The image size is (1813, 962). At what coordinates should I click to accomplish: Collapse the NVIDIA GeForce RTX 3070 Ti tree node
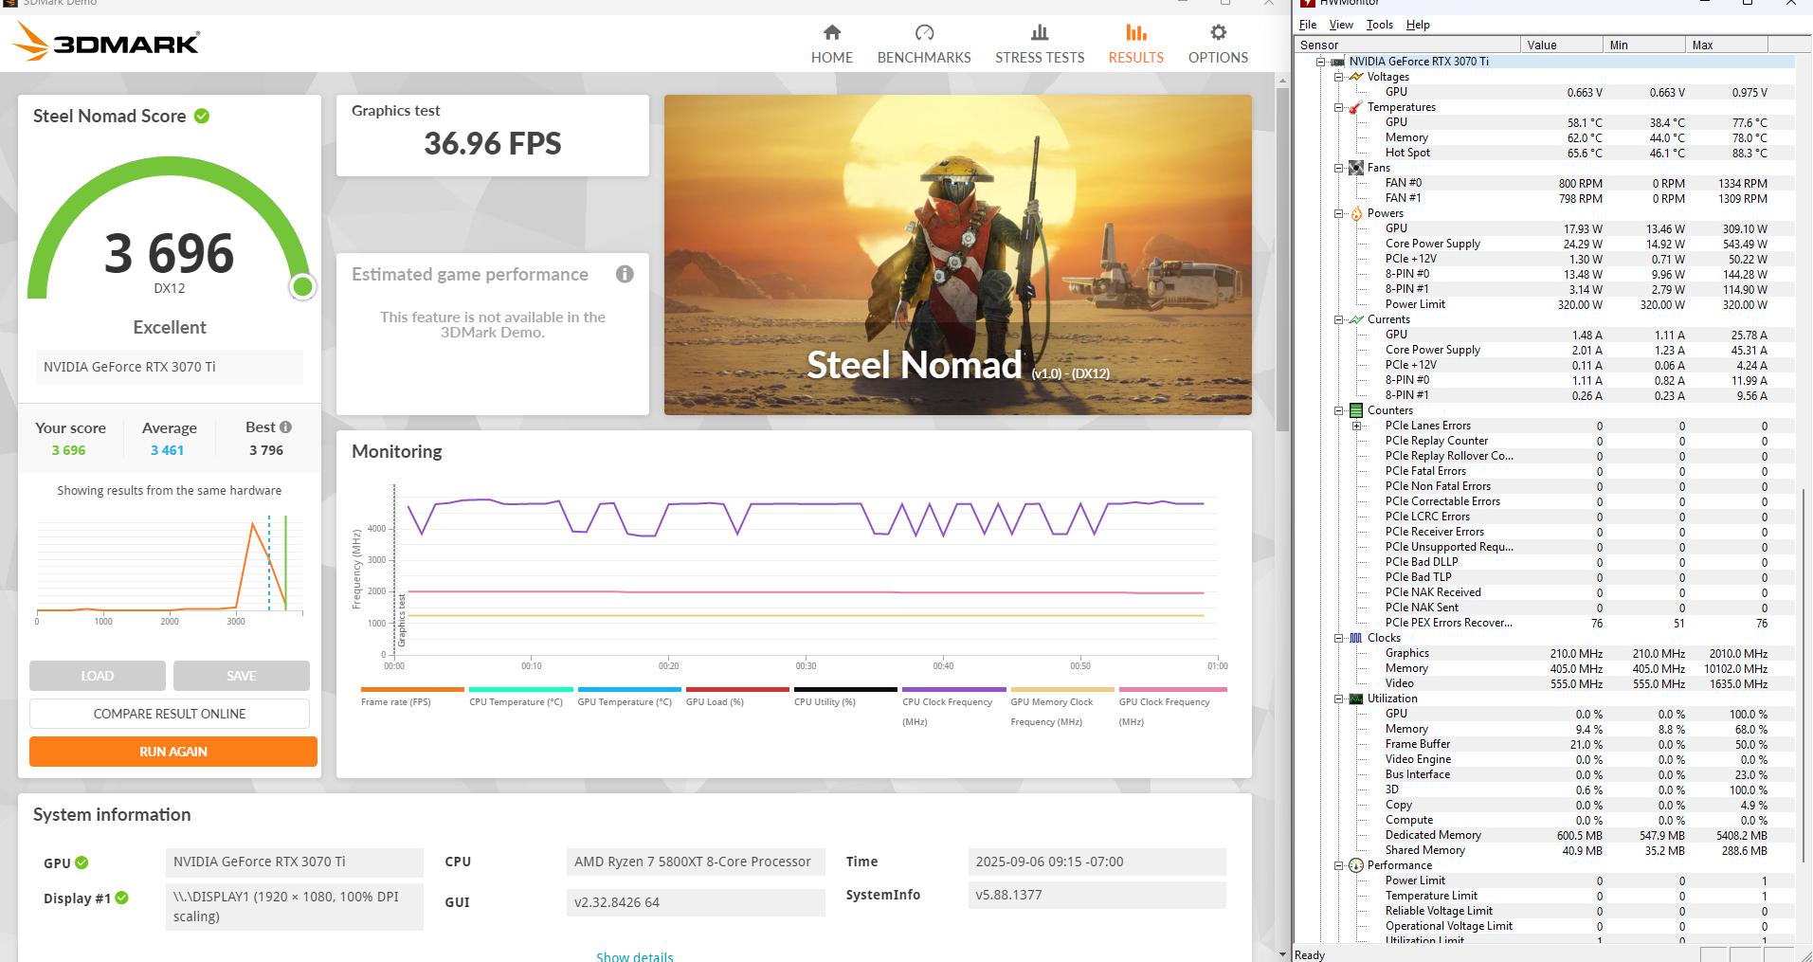[x=1320, y=62]
